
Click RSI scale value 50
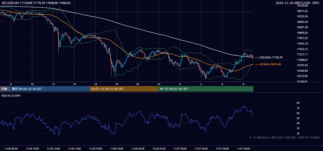298,118
